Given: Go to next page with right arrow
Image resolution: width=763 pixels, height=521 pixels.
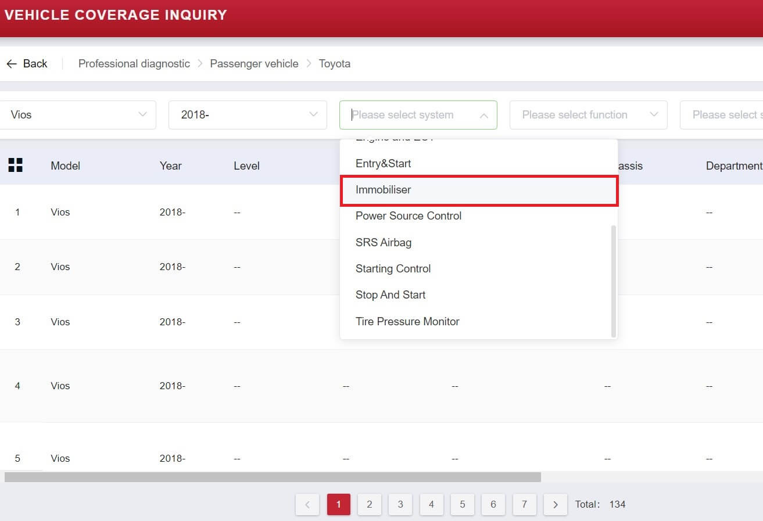Looking at the screenshot, I should (555, 504).
